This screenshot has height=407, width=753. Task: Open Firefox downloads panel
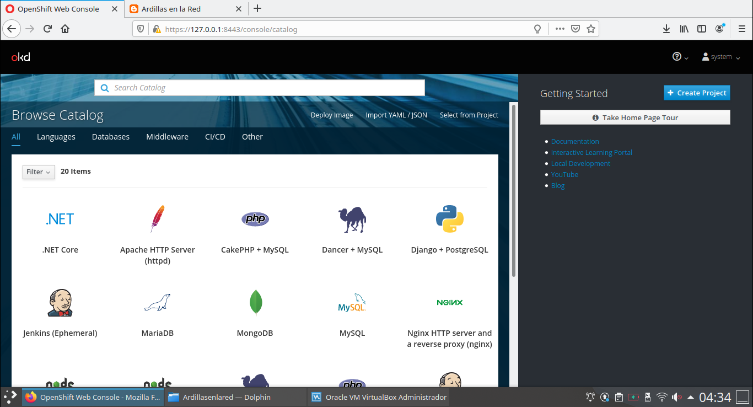(666, 29)
